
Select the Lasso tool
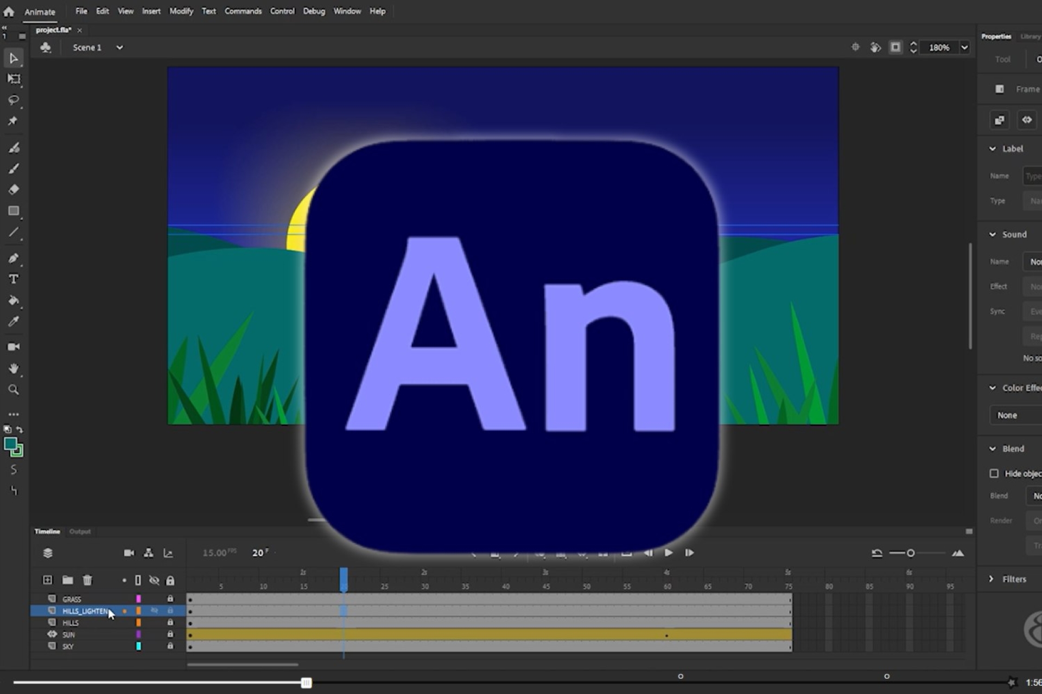(14, 100)
